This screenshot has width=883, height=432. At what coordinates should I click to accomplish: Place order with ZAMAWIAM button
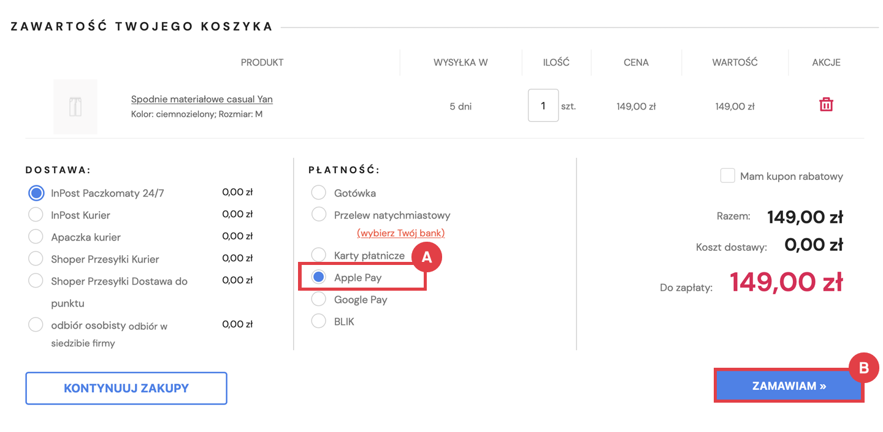[x=789, y=386]
